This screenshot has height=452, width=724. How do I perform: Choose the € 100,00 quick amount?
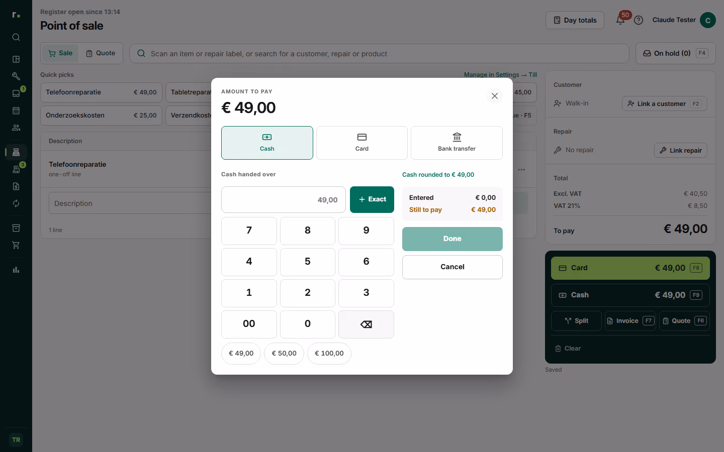(x=329, y=354)
